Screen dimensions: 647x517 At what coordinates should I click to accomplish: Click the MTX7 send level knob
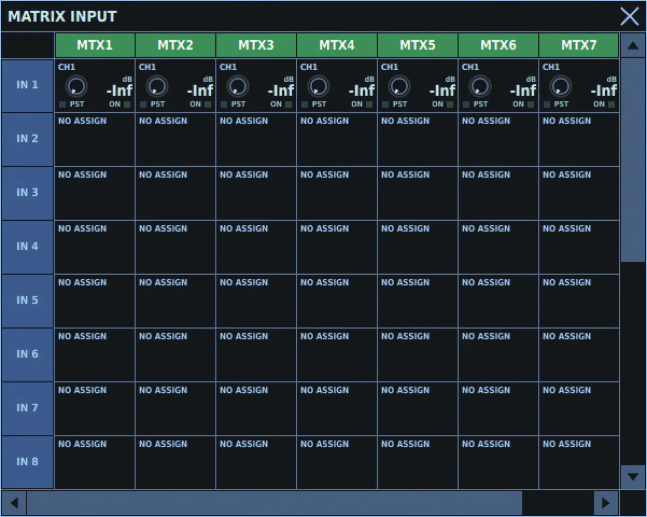coord(561,86)
